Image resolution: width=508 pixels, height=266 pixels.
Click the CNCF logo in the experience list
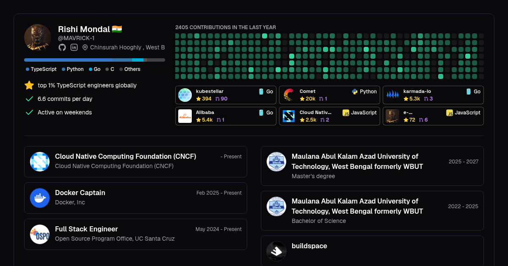point(40,162)
